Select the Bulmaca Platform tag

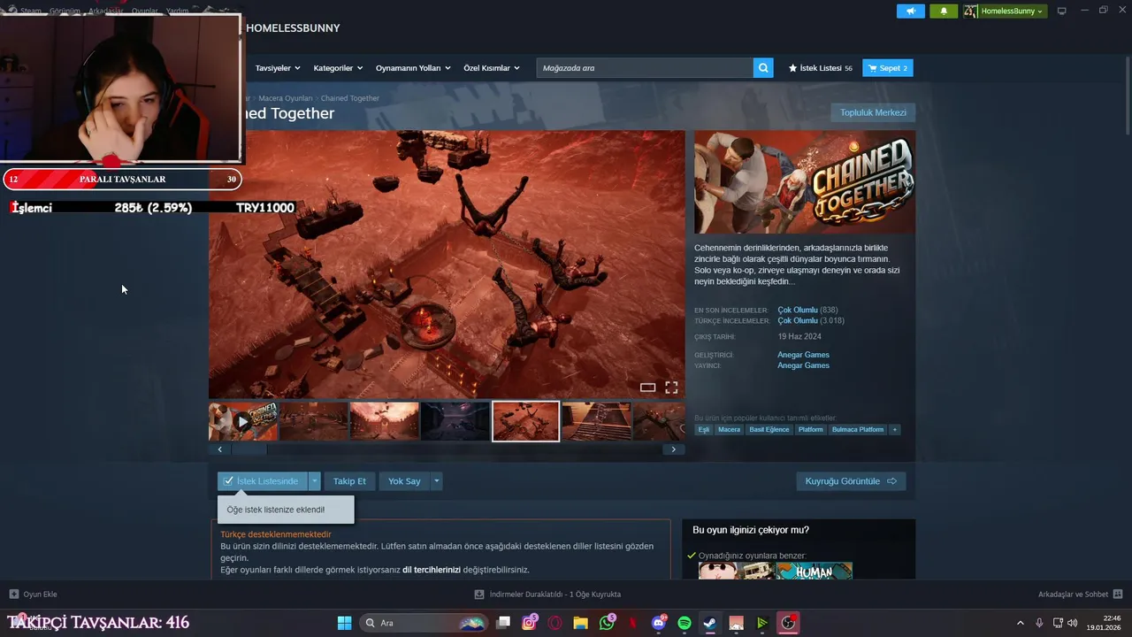[x=858, y=429]
